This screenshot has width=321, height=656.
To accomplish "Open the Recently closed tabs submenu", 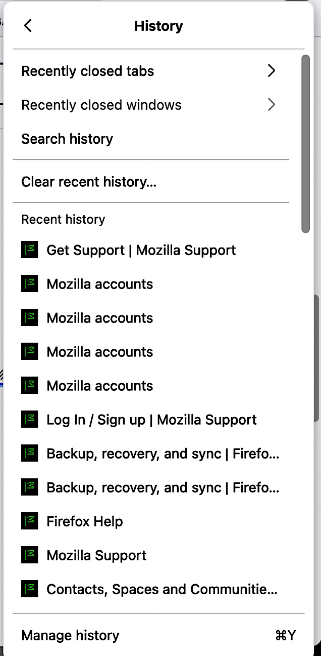I will point(150,71).
